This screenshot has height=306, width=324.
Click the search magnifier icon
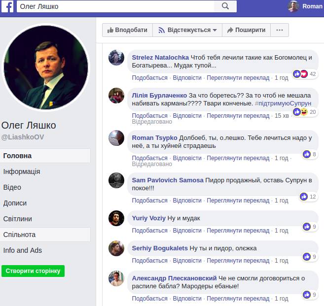(225, 6)
